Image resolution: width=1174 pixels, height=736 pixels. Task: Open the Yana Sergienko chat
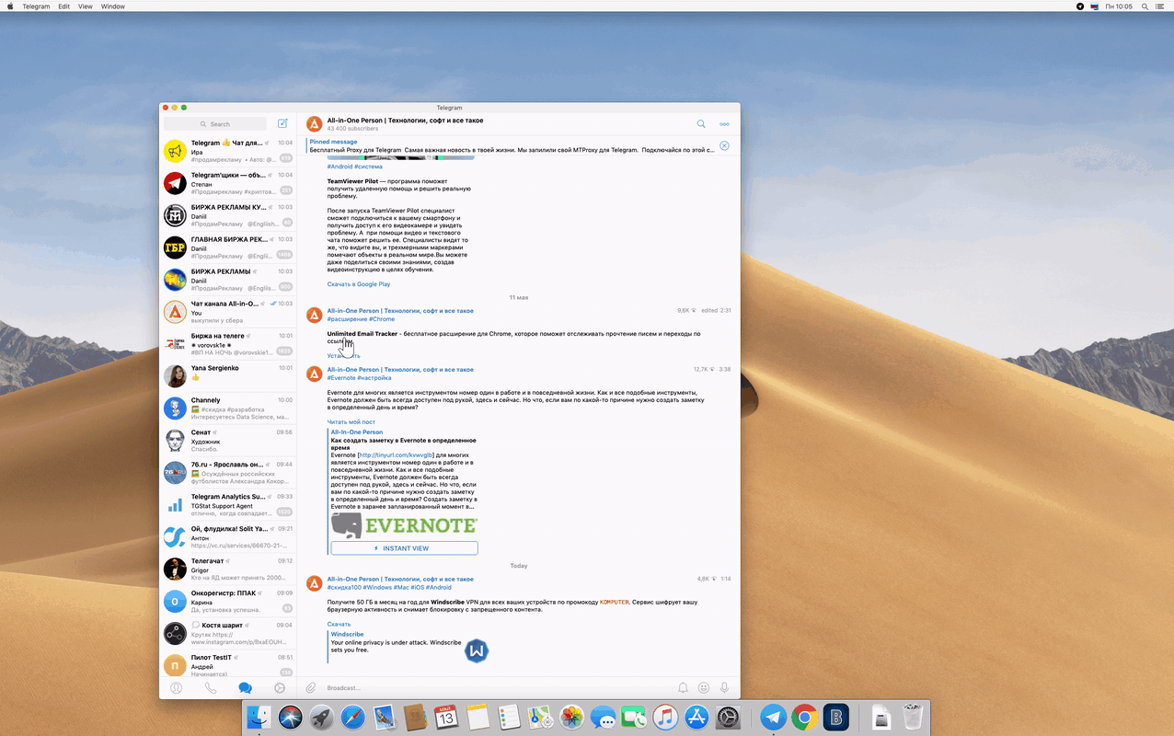[x=228, y=376]
